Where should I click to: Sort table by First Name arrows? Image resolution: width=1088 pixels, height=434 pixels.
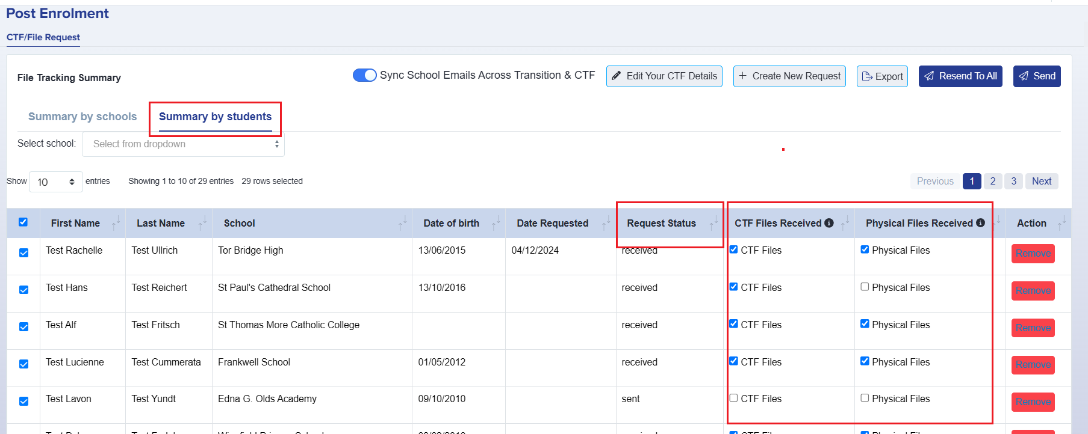pyautogui.click(x=116, y=223)
